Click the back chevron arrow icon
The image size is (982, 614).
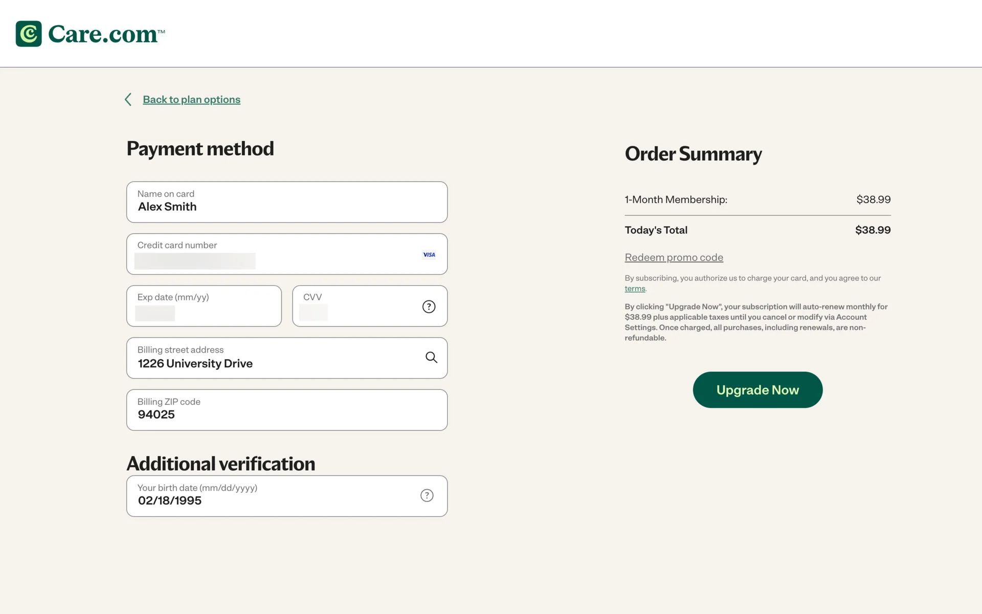(x=128, y=99)
